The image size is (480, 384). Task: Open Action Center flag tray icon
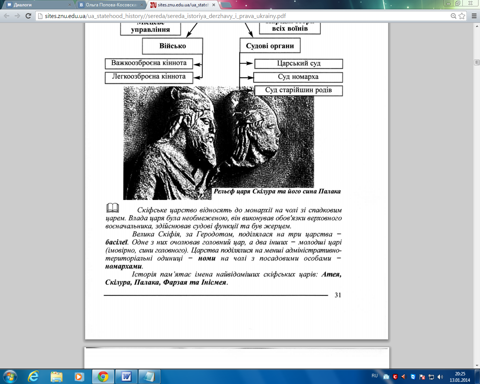coord(422,376)
